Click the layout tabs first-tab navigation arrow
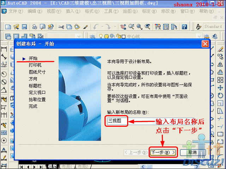 pyautogui.click(x=22, y=167)
